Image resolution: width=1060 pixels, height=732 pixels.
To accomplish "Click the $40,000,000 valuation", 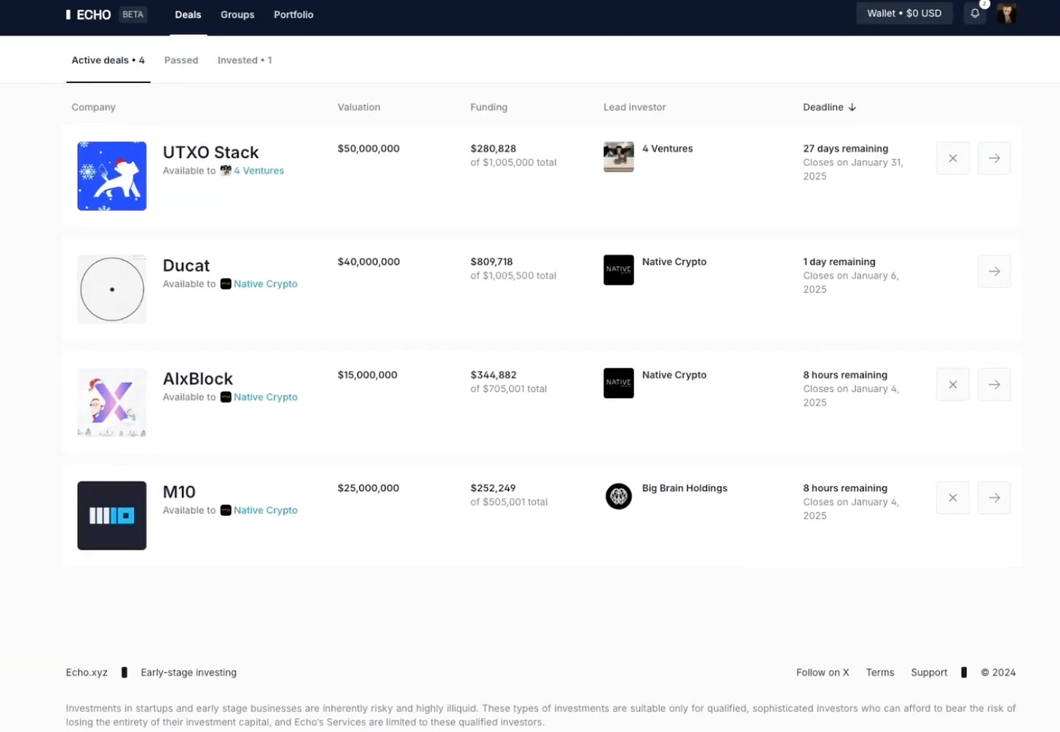I will click(368, 262).
